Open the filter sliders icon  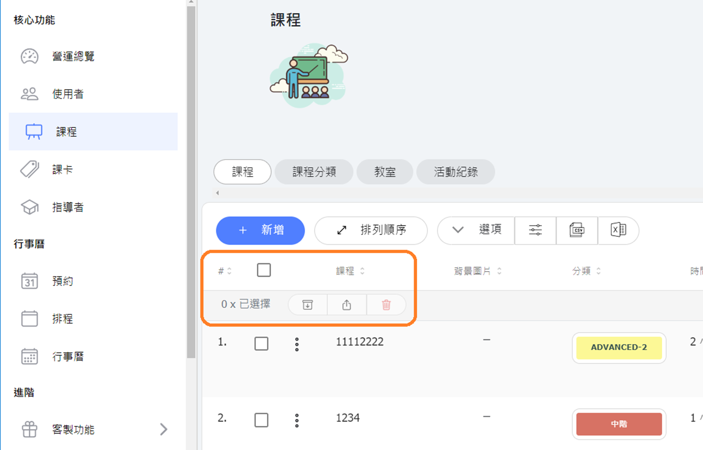[x=535, y=230]
